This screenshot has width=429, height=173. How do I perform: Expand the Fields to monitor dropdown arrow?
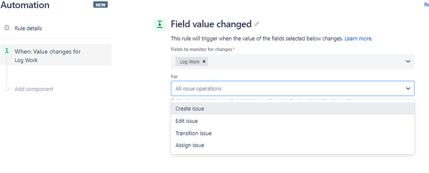408,62
